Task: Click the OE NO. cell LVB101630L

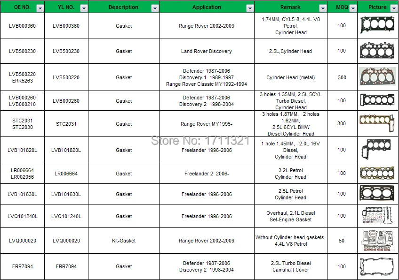Action: pos(23,194)
